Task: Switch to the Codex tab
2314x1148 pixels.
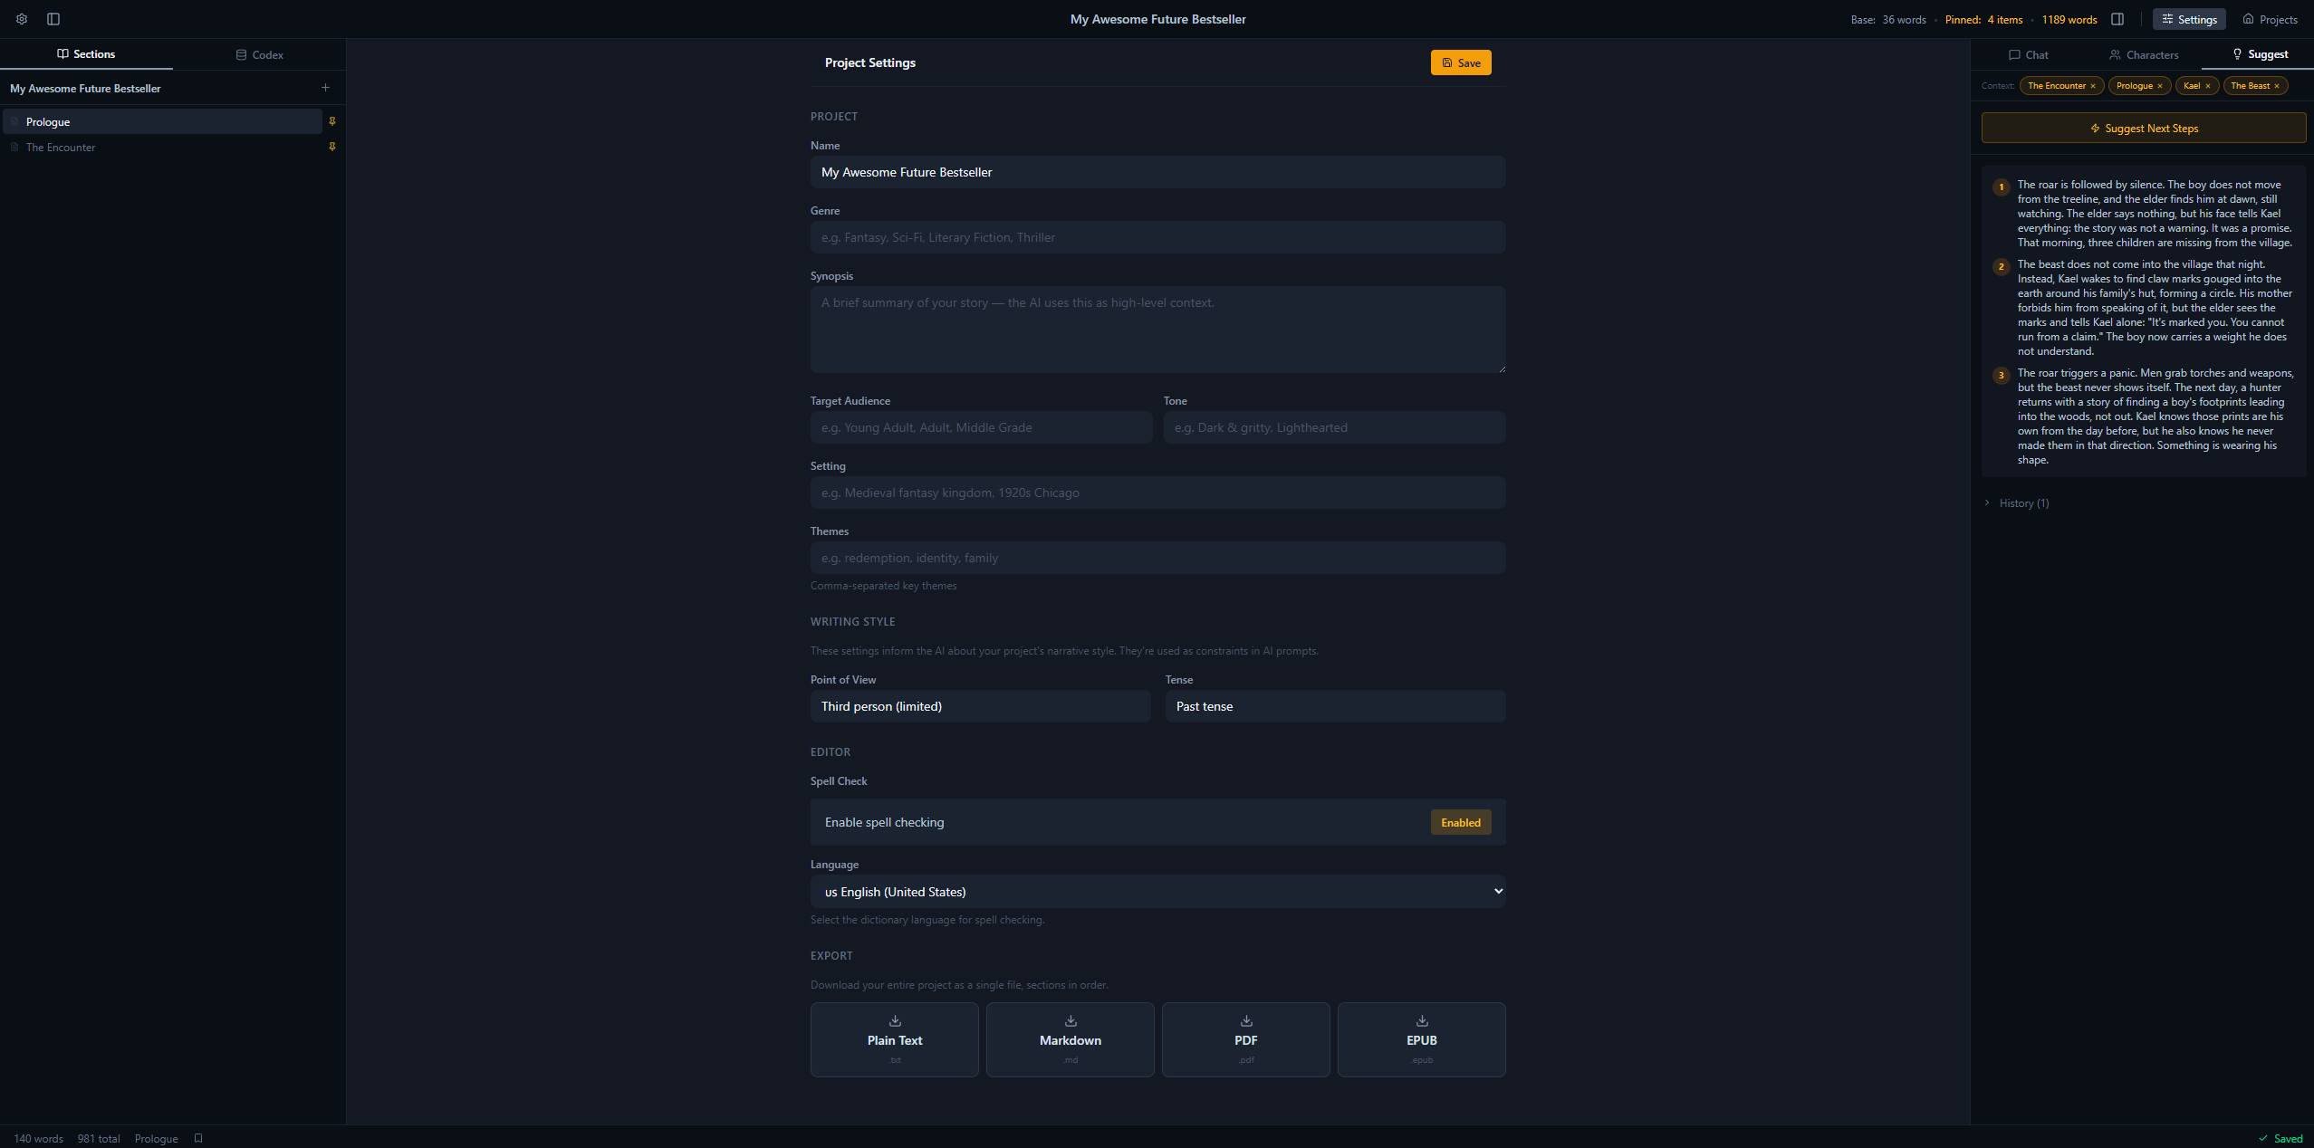Action: (x=260, y=54)
